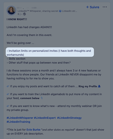Open the three-dot post options menu
This screenshot has height=139, width=113.
point(105,7)
